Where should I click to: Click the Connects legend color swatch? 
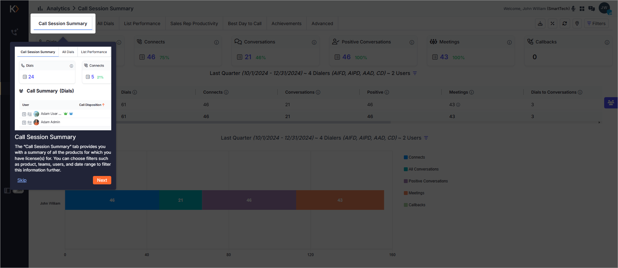(x=406, y=157)
